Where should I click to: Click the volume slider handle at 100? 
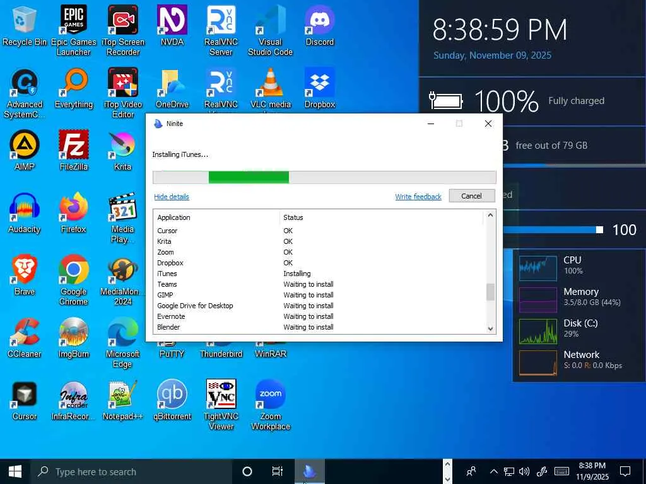600,229
